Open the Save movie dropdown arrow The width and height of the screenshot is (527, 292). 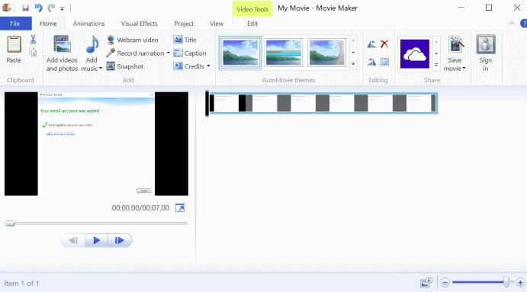tap(464, 68)
